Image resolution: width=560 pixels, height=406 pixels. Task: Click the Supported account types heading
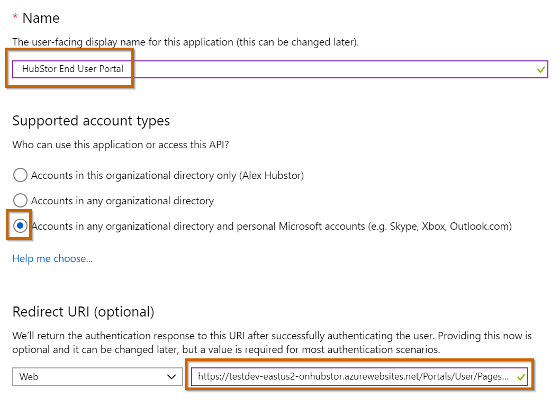point(91,121)
